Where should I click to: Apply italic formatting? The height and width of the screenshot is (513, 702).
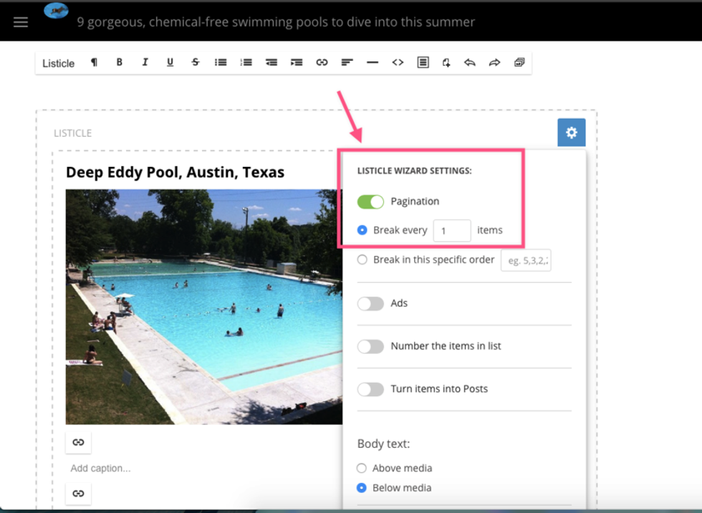pos(145,62)
